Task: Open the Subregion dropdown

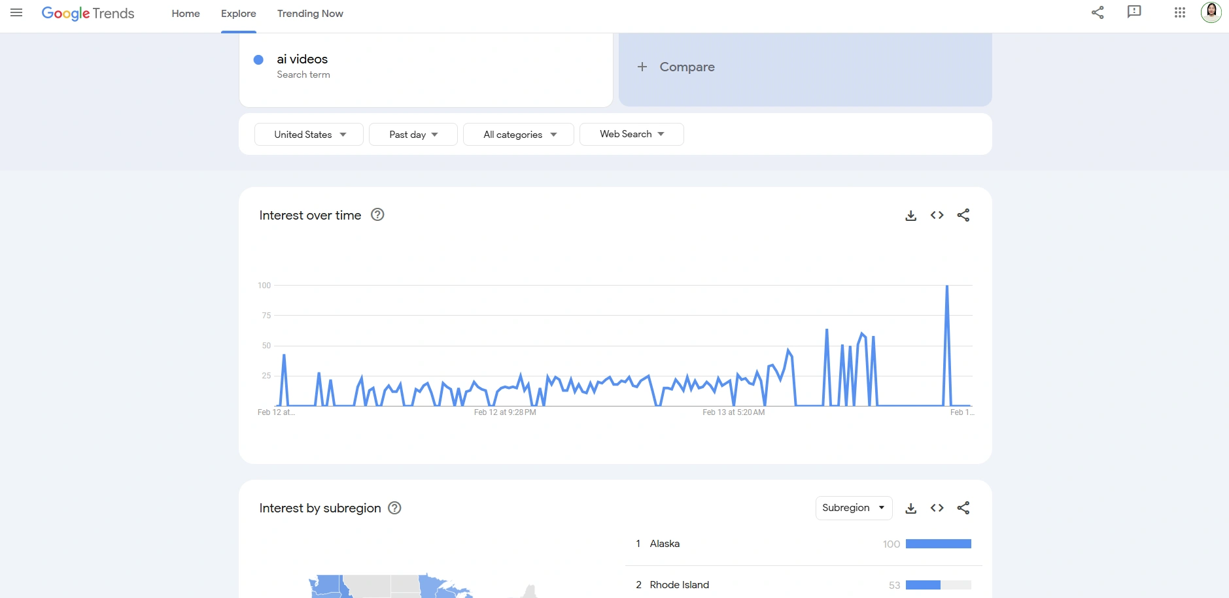Action: (854, 508)
